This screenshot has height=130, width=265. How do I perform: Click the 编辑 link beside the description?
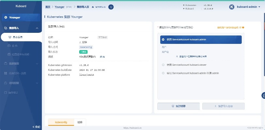[x=102, y=57]
